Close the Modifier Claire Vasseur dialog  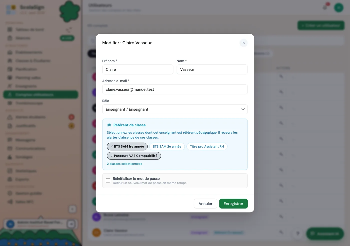coord(243,43)
